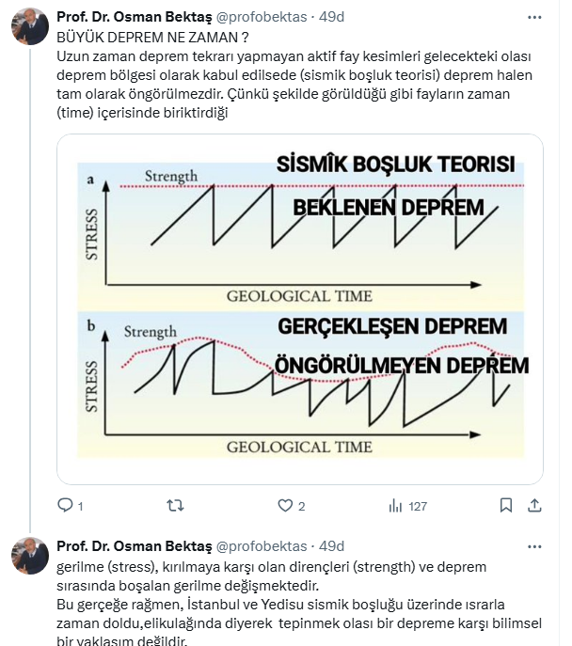Open the stress versus geological time chart image
Image resolution: width=572 pixels, height=646 pixels.
[299, 308]
